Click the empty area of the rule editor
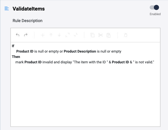This screenshot has width=168, height=130. coord(85,97)
